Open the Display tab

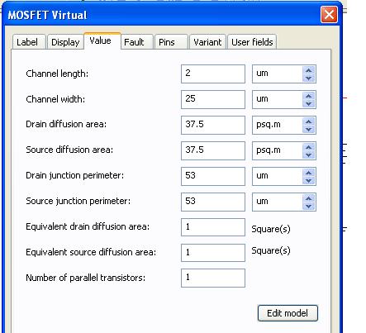[x=65, y=42]
